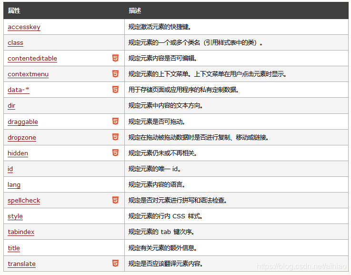Screen dimensions: 351x275
Task: Select the text 规定元素是否可拖动。
Action: [x=157, y=122]
